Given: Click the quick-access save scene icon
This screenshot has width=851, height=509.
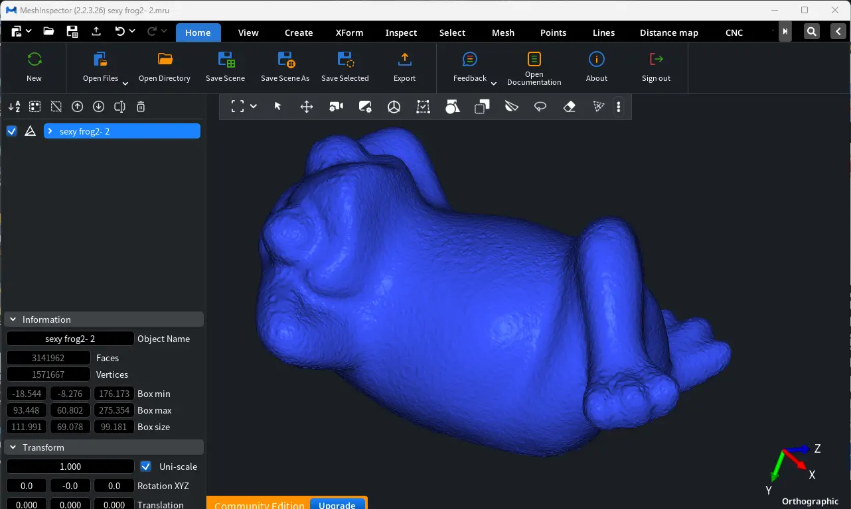Looking at the screenshot, I should coord(72,31).
